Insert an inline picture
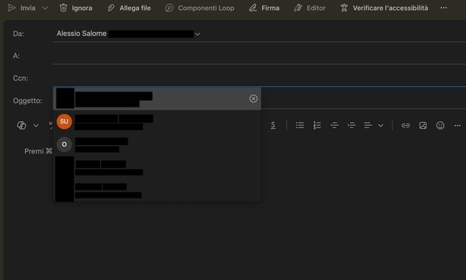Screen dimensions: 466x280 [x=423, y=125]
